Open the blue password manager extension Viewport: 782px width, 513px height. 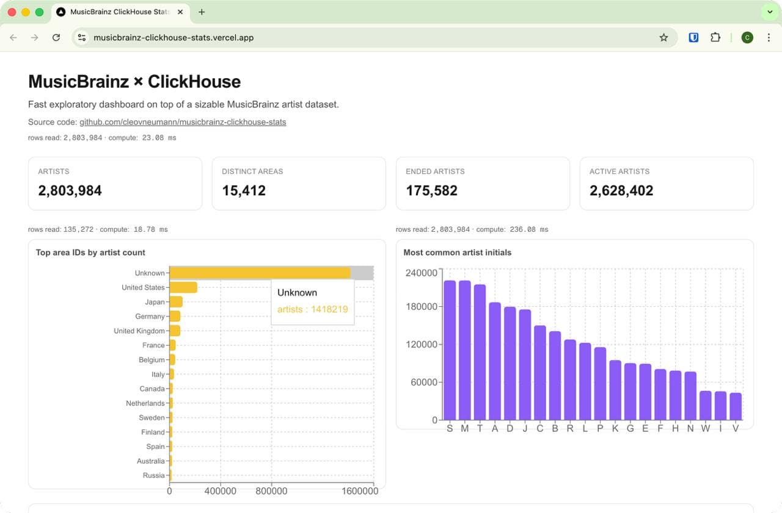point(693,37)
